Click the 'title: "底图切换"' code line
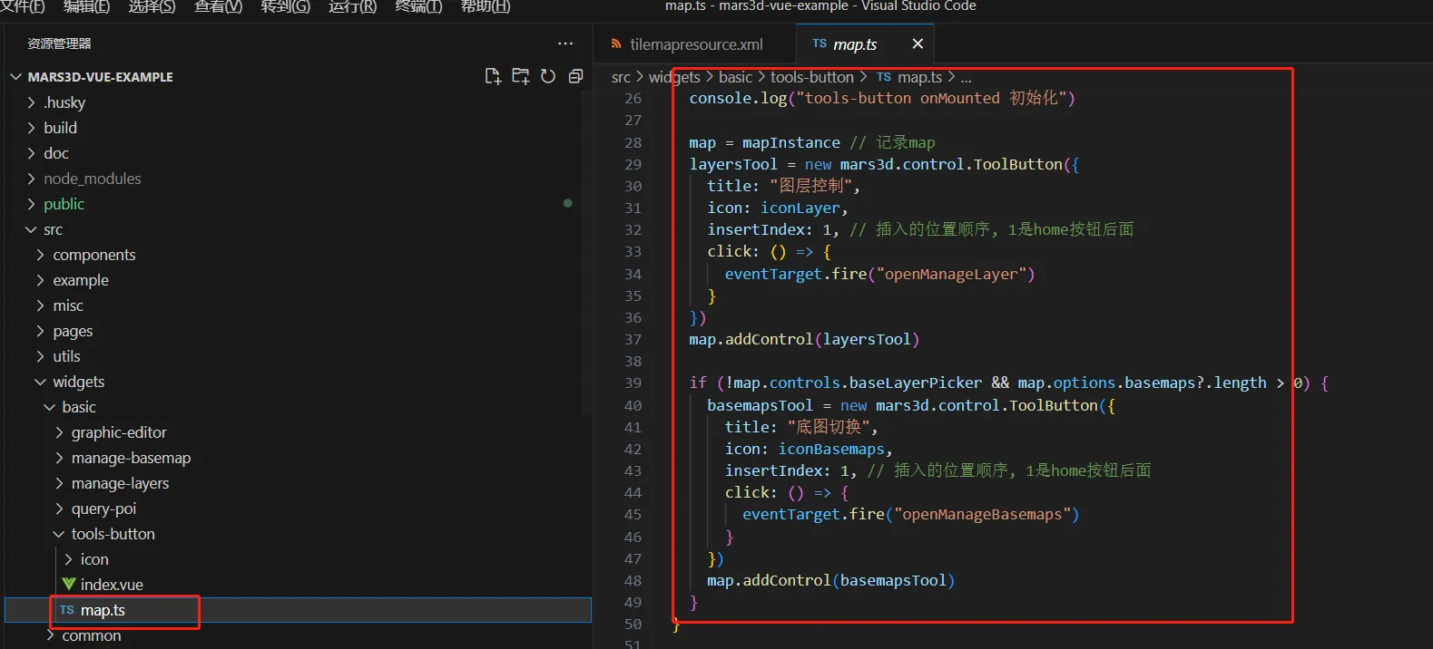Screen dimensions: 1433x649 point(801,427)
